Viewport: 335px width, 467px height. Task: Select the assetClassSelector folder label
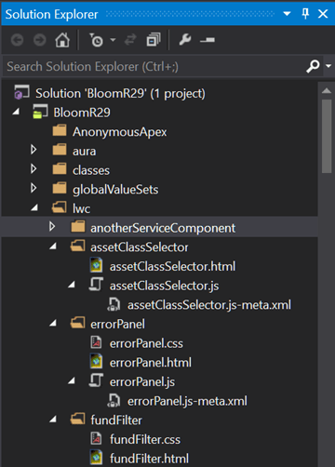[x=140, y=247]
